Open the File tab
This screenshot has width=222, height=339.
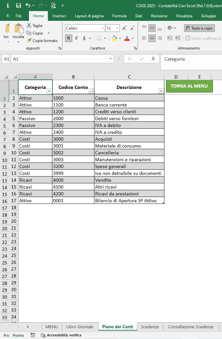point(19,16)
